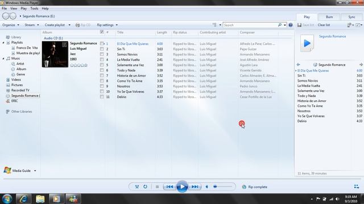
Task: Check the box for Todo y Nada
Action: click(102, 70)
